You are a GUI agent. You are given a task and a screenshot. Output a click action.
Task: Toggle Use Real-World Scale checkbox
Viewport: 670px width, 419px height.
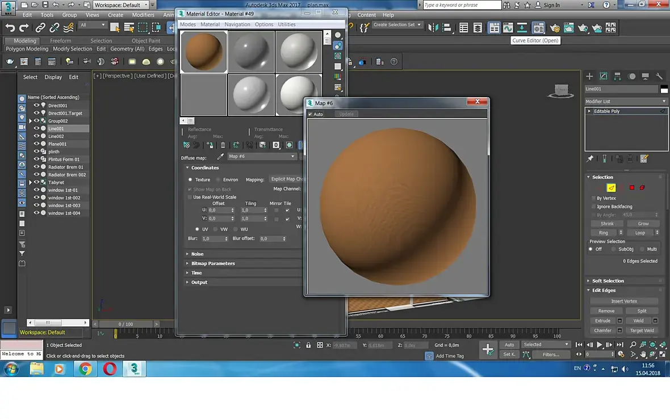pos(190,197)
